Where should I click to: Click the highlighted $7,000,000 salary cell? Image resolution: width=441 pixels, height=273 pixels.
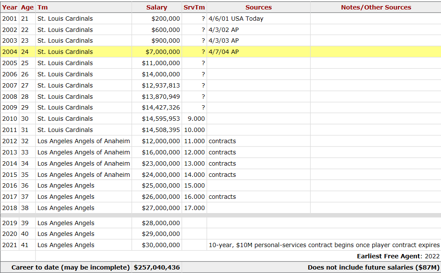pos(163,52)
